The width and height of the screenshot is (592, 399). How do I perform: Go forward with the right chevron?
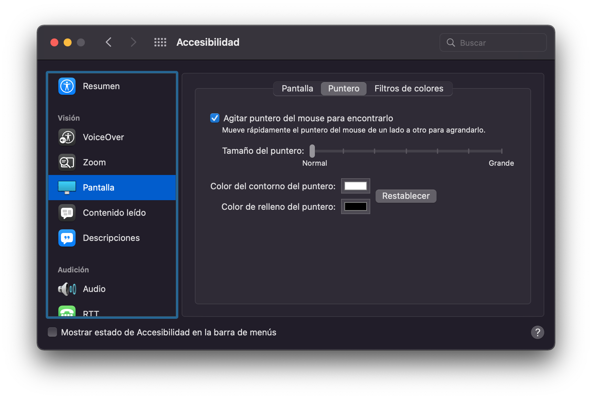click(x=133, y=42)
